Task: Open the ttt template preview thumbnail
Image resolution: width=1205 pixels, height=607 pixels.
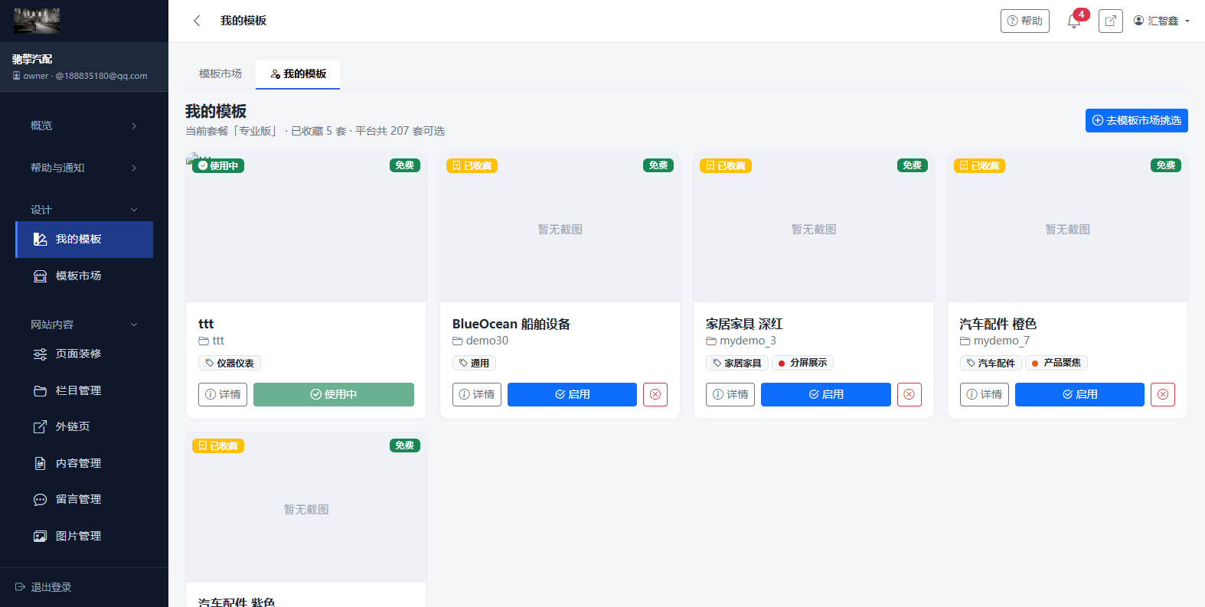Action: pyautogui.click(x=306, y=227)
